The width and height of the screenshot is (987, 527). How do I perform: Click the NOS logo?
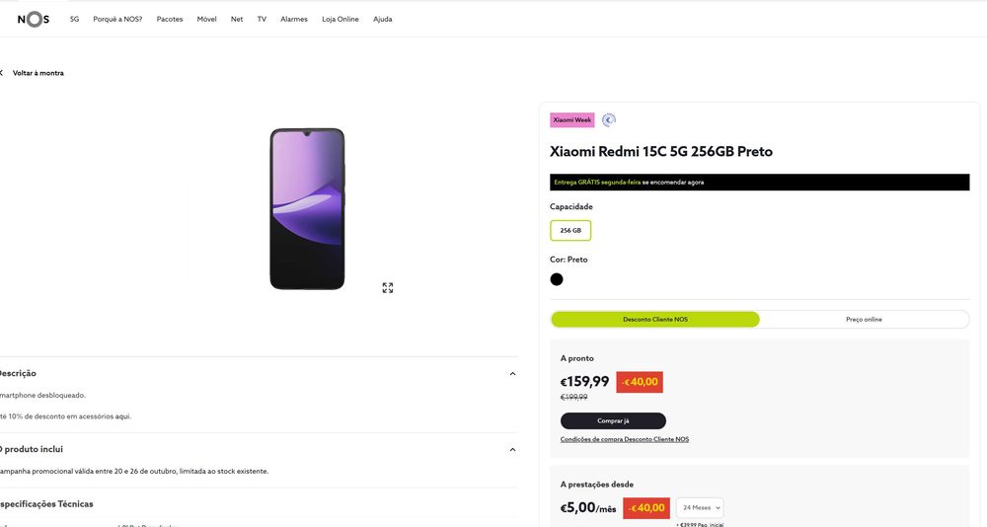click(x=33, y=19)
